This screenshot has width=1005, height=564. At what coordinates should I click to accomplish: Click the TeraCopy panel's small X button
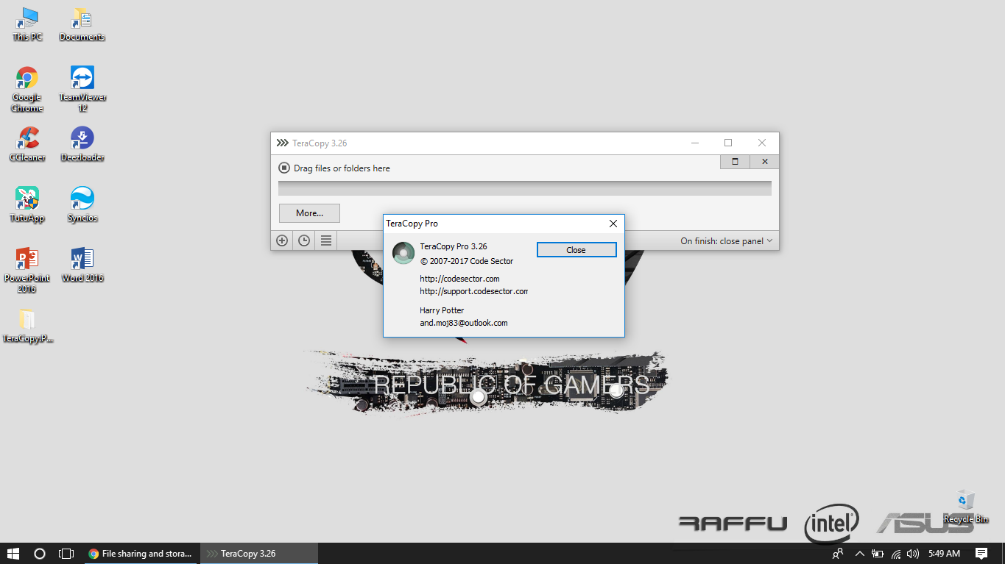764,162
